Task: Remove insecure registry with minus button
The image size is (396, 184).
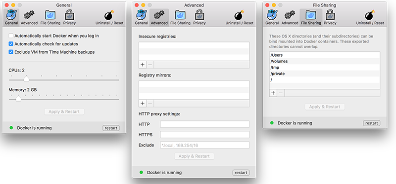Action: (150, 65)
